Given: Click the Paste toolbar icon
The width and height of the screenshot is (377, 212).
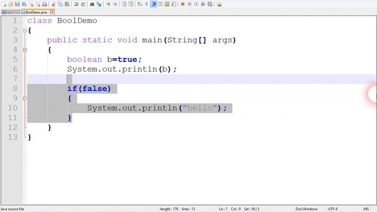Looking at the screenshot, I should pyautogui.click(x=67, y=4).
